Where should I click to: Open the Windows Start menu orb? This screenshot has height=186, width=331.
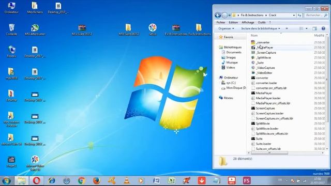(6, 181)
